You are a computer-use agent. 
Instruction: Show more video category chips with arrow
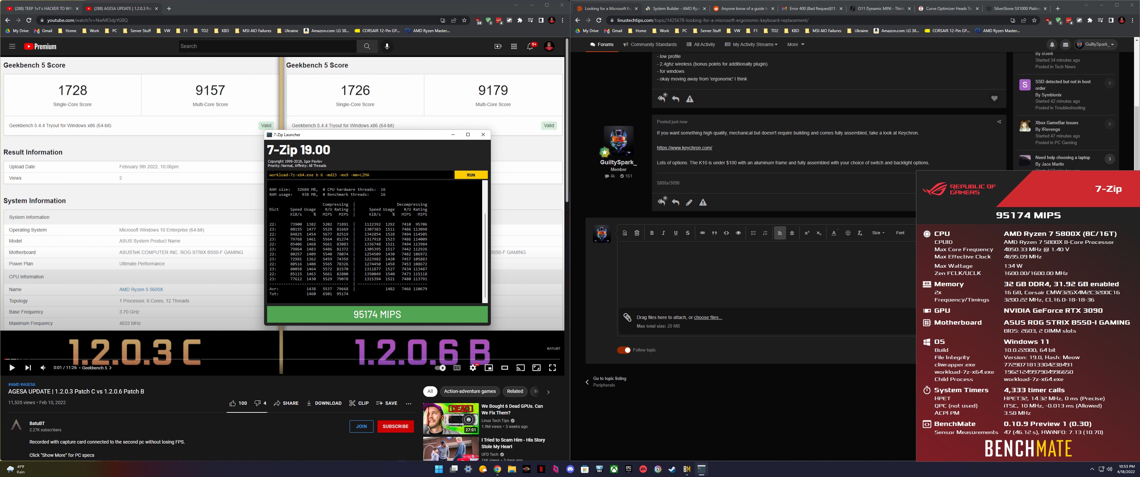point(548,392)
